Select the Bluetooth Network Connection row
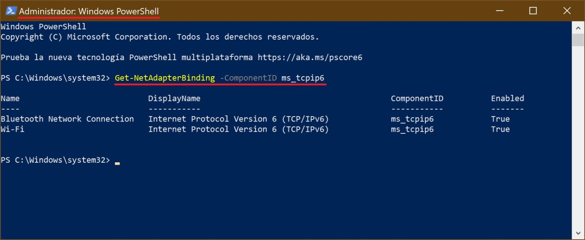Image resolution: width=585 pixels, height=240 pixels. tap(67, 119)
